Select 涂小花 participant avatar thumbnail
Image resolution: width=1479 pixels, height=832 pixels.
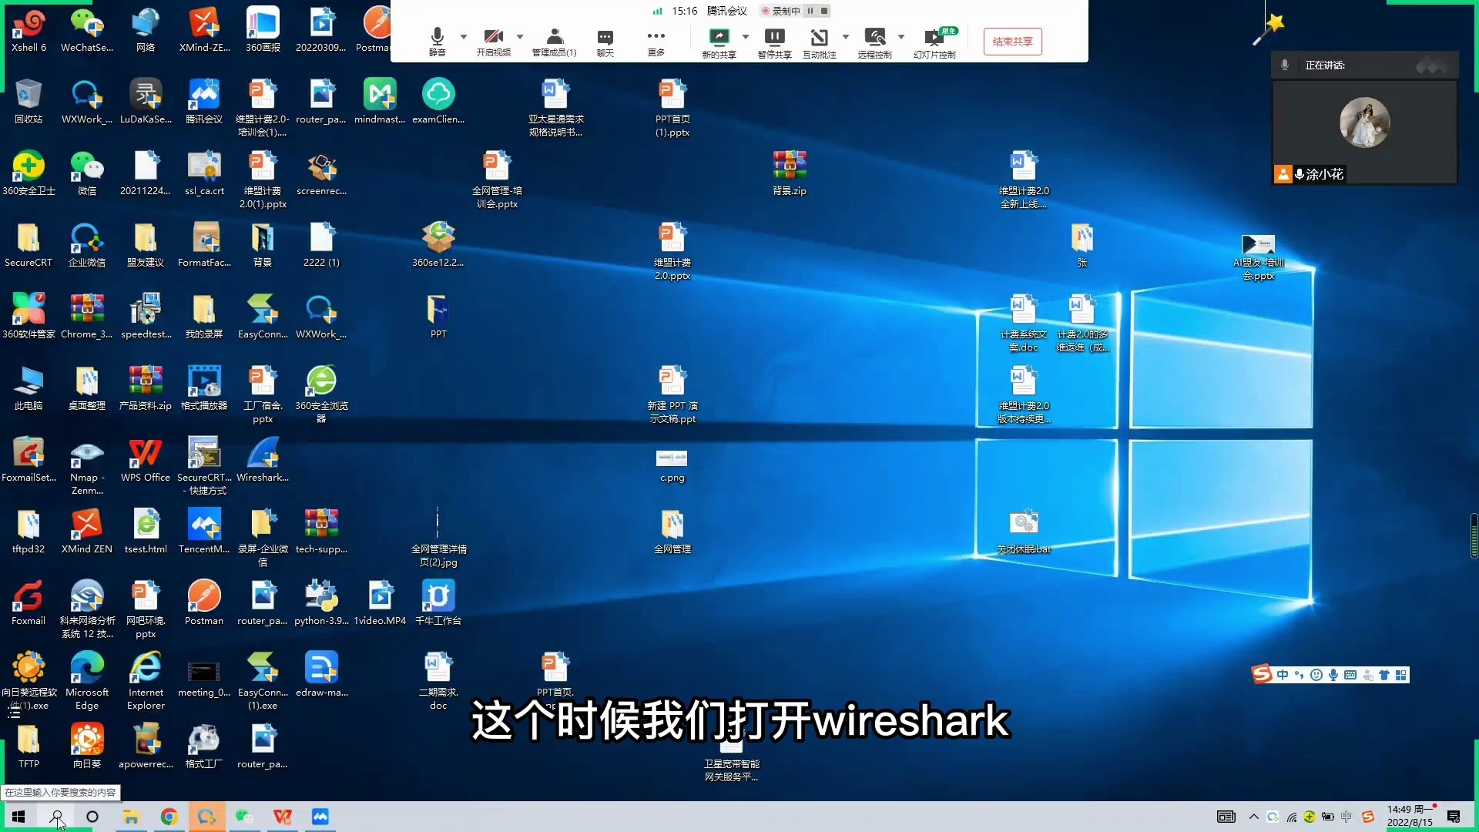(1364, 123)
